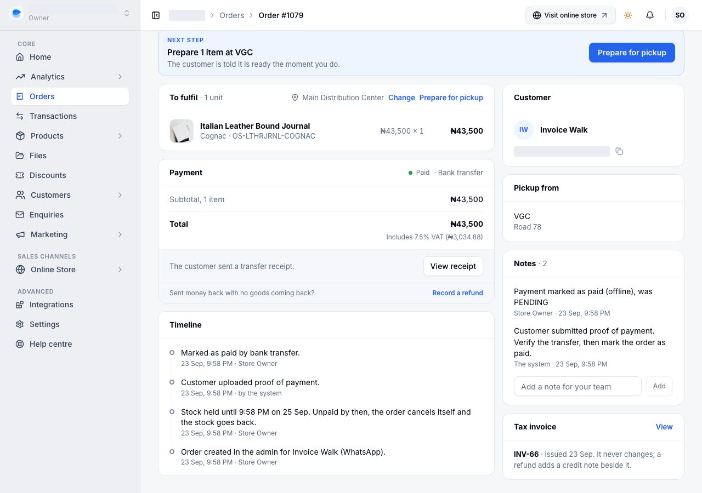Expand the Analytics submenu chevron

point(120,77)
